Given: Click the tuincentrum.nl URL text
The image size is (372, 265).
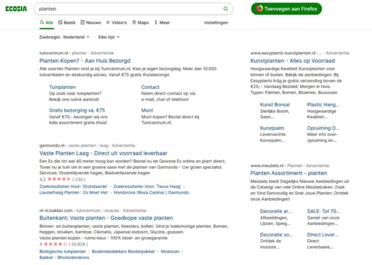Looking at the screenshot, I should click(53, 53).
